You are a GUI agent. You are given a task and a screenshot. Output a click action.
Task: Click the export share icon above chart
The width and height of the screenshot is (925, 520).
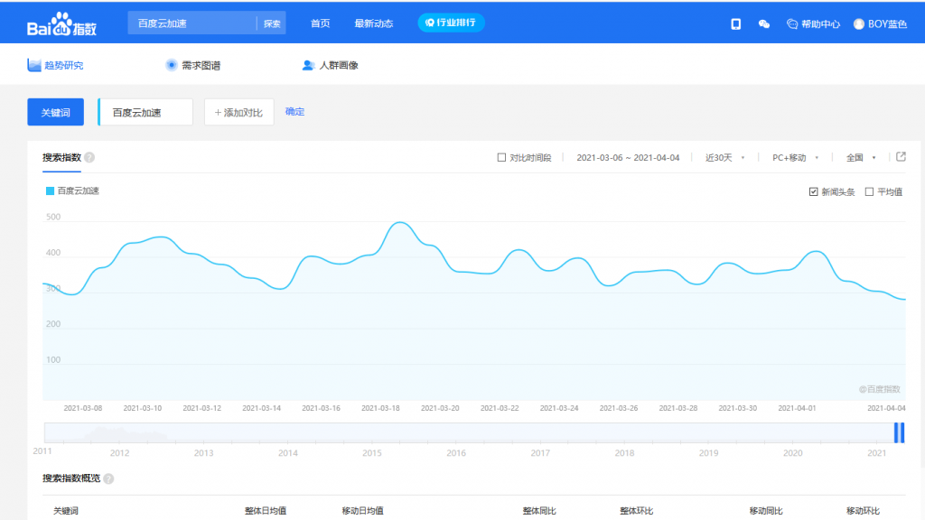click(x=901, y=157)
